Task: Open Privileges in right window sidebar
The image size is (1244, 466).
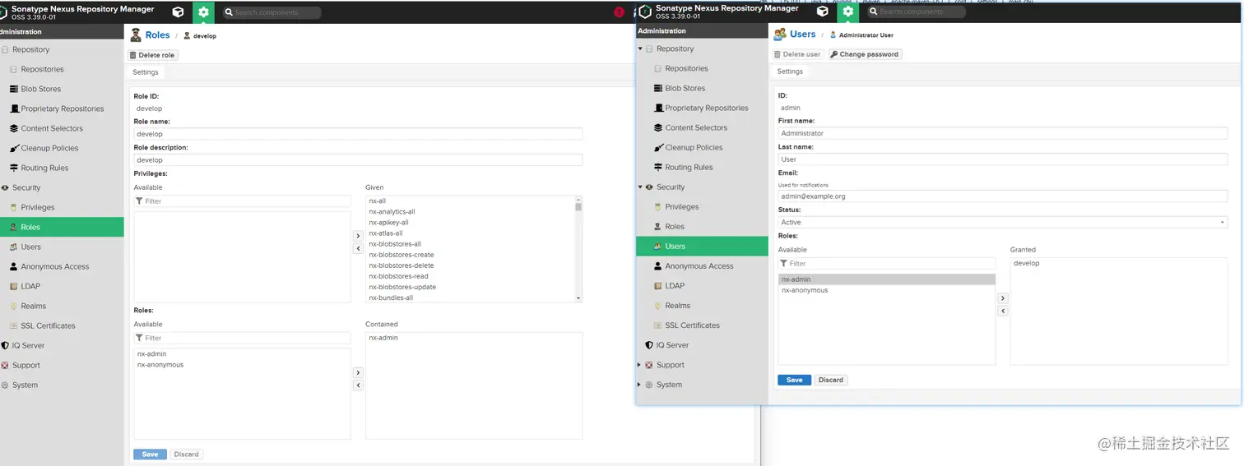Action: pyautogui.click(x=682, y=206)
